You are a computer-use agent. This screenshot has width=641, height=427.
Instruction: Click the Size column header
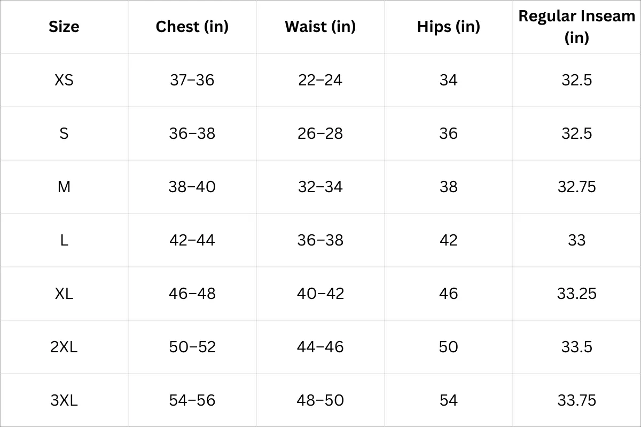(64, 27)
